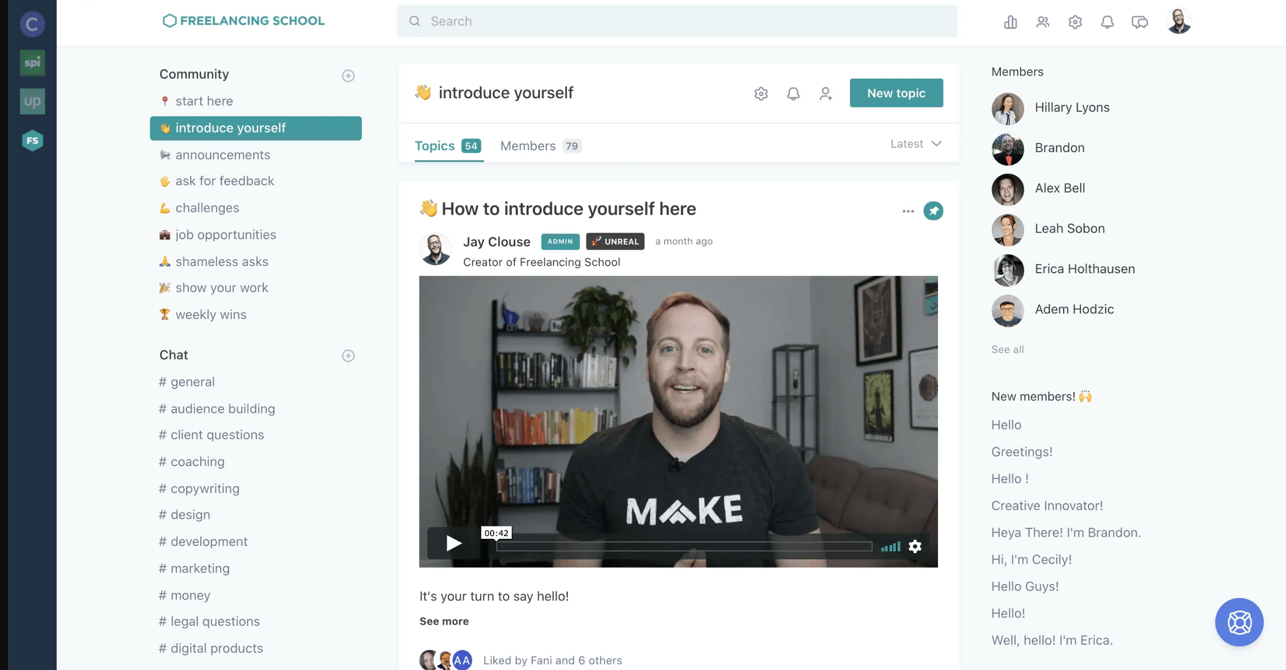Toggle space notifications bell beside New topic
This screenshot has height=670, width=1286.
click(793, 94)
